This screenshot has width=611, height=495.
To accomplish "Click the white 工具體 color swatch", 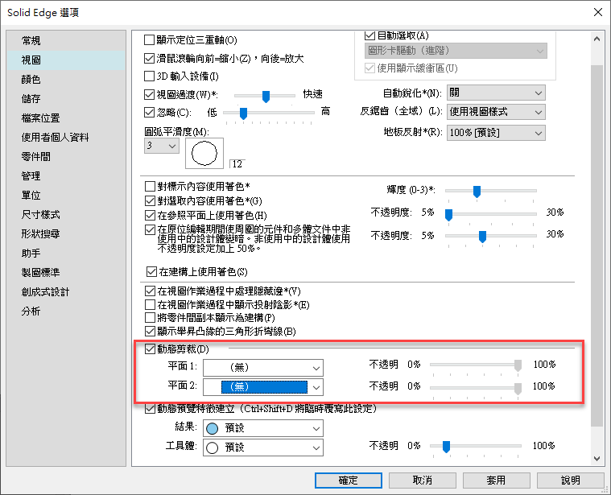I will coord(212,448).
